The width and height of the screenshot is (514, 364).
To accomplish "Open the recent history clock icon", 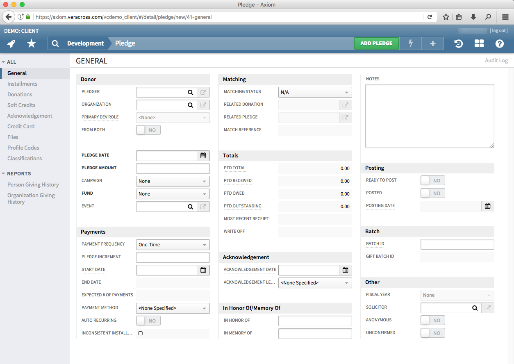I will click(459, 43).
